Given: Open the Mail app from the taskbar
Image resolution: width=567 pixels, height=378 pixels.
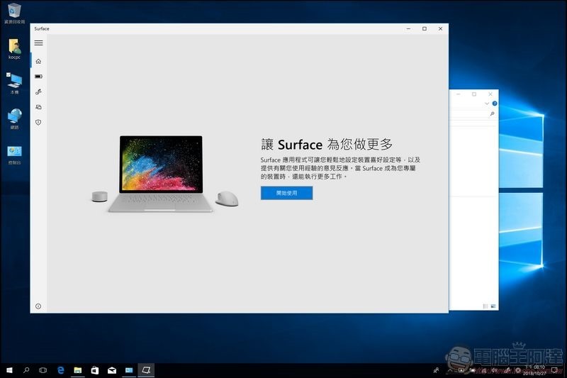Looking at the screenshot, I should [112, 370].
